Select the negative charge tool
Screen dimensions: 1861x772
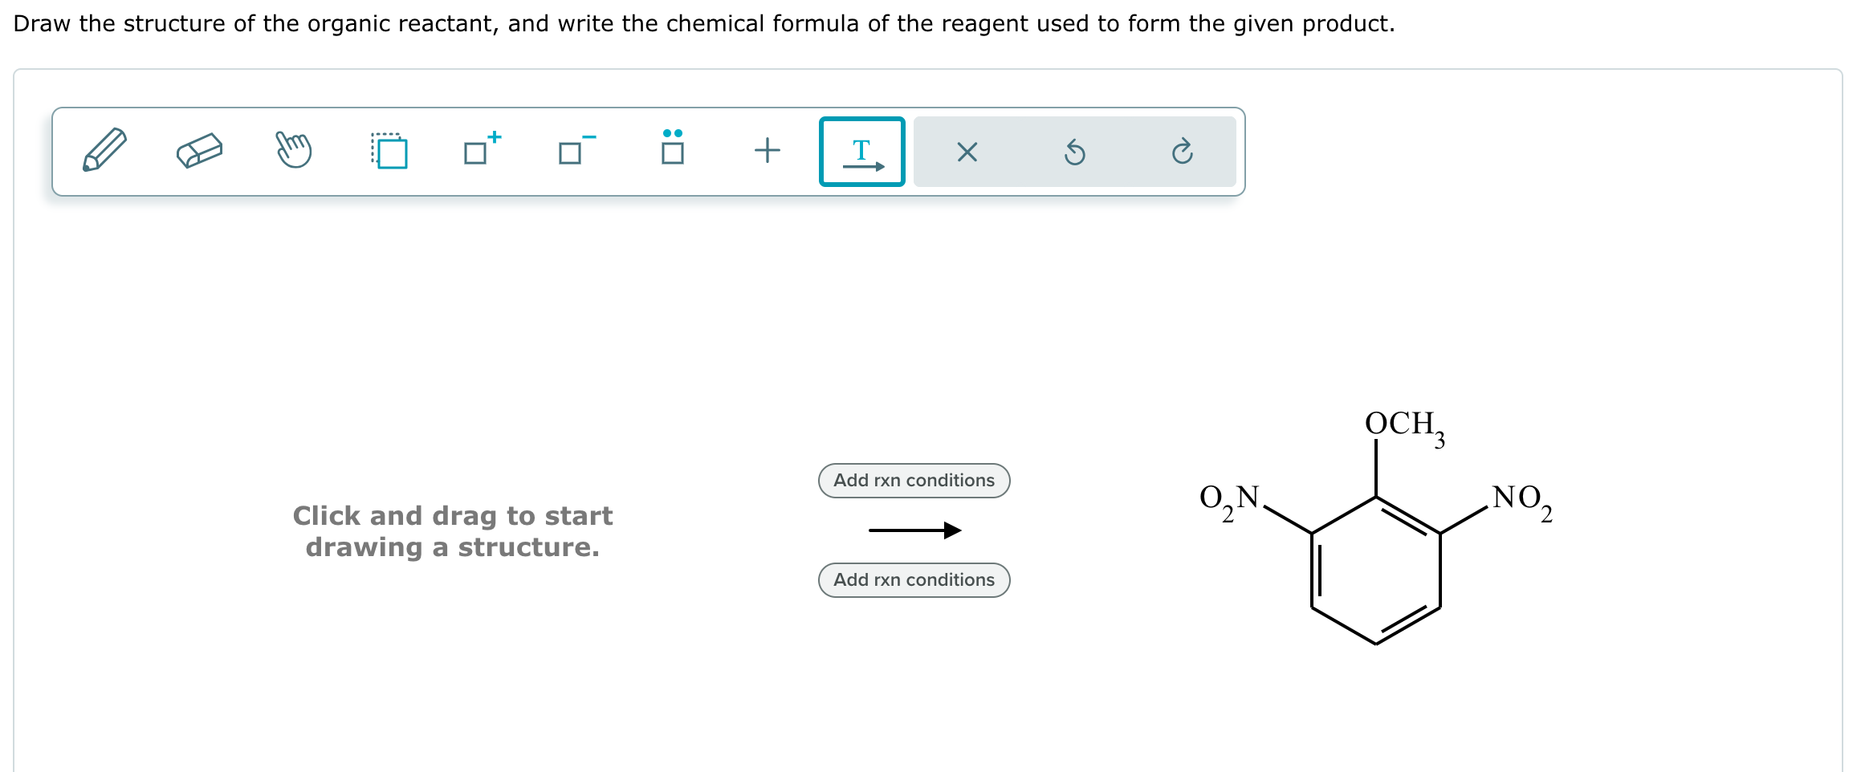tap(573, 152)
